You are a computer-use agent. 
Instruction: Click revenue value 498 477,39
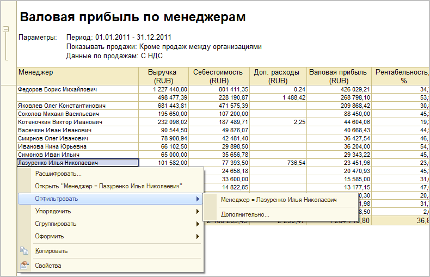(x=173, y=97)
